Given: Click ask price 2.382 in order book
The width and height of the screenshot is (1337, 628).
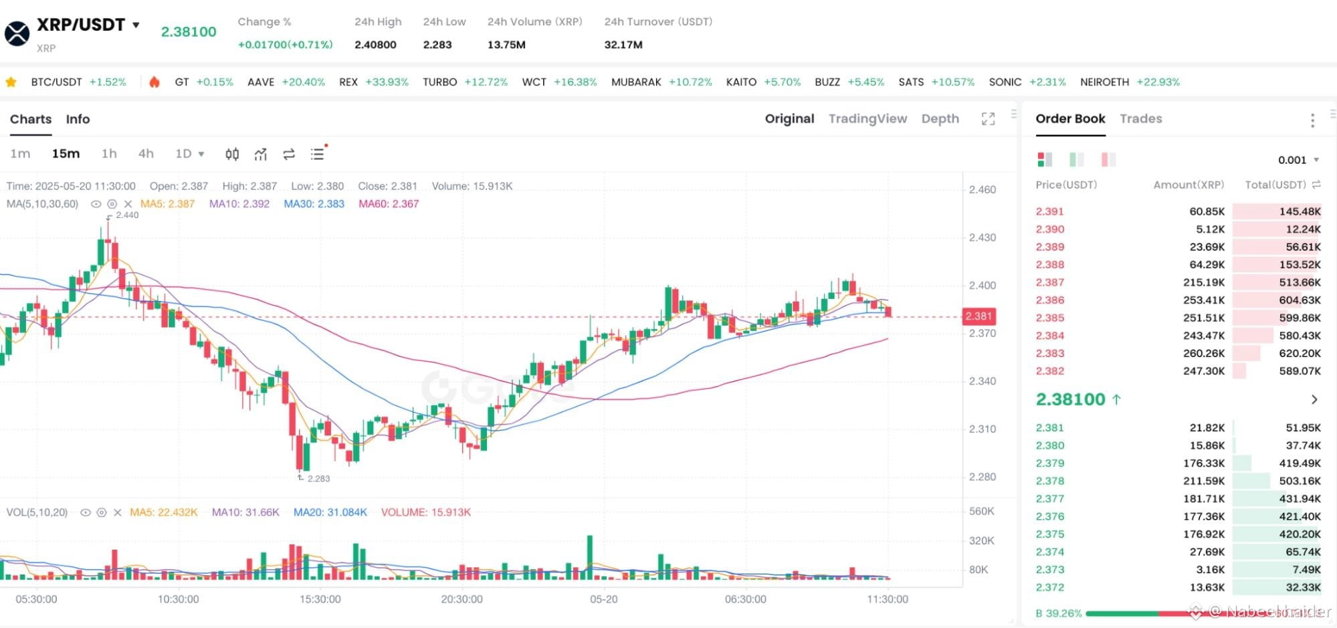Looking at the screenshot, I should pos(1049,371).
